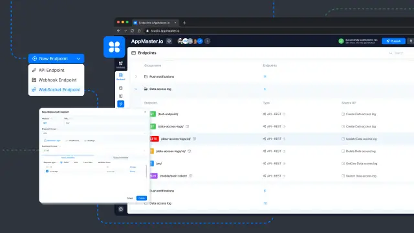Open GetOne Data access log source BP
The height and width of the screenshot is (233, 414).
(360, 164)
